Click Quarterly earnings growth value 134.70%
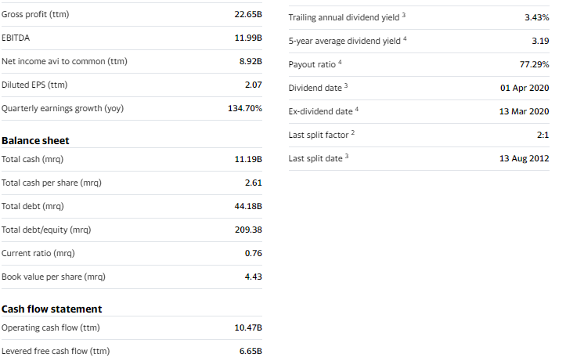The image size is (566, 358). tap(245, 108)
